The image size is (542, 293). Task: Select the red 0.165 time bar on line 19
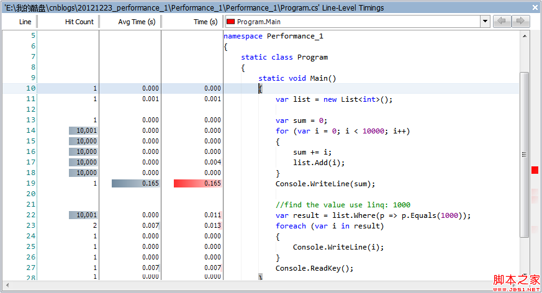pyautogui.click(x=197, y=184)
